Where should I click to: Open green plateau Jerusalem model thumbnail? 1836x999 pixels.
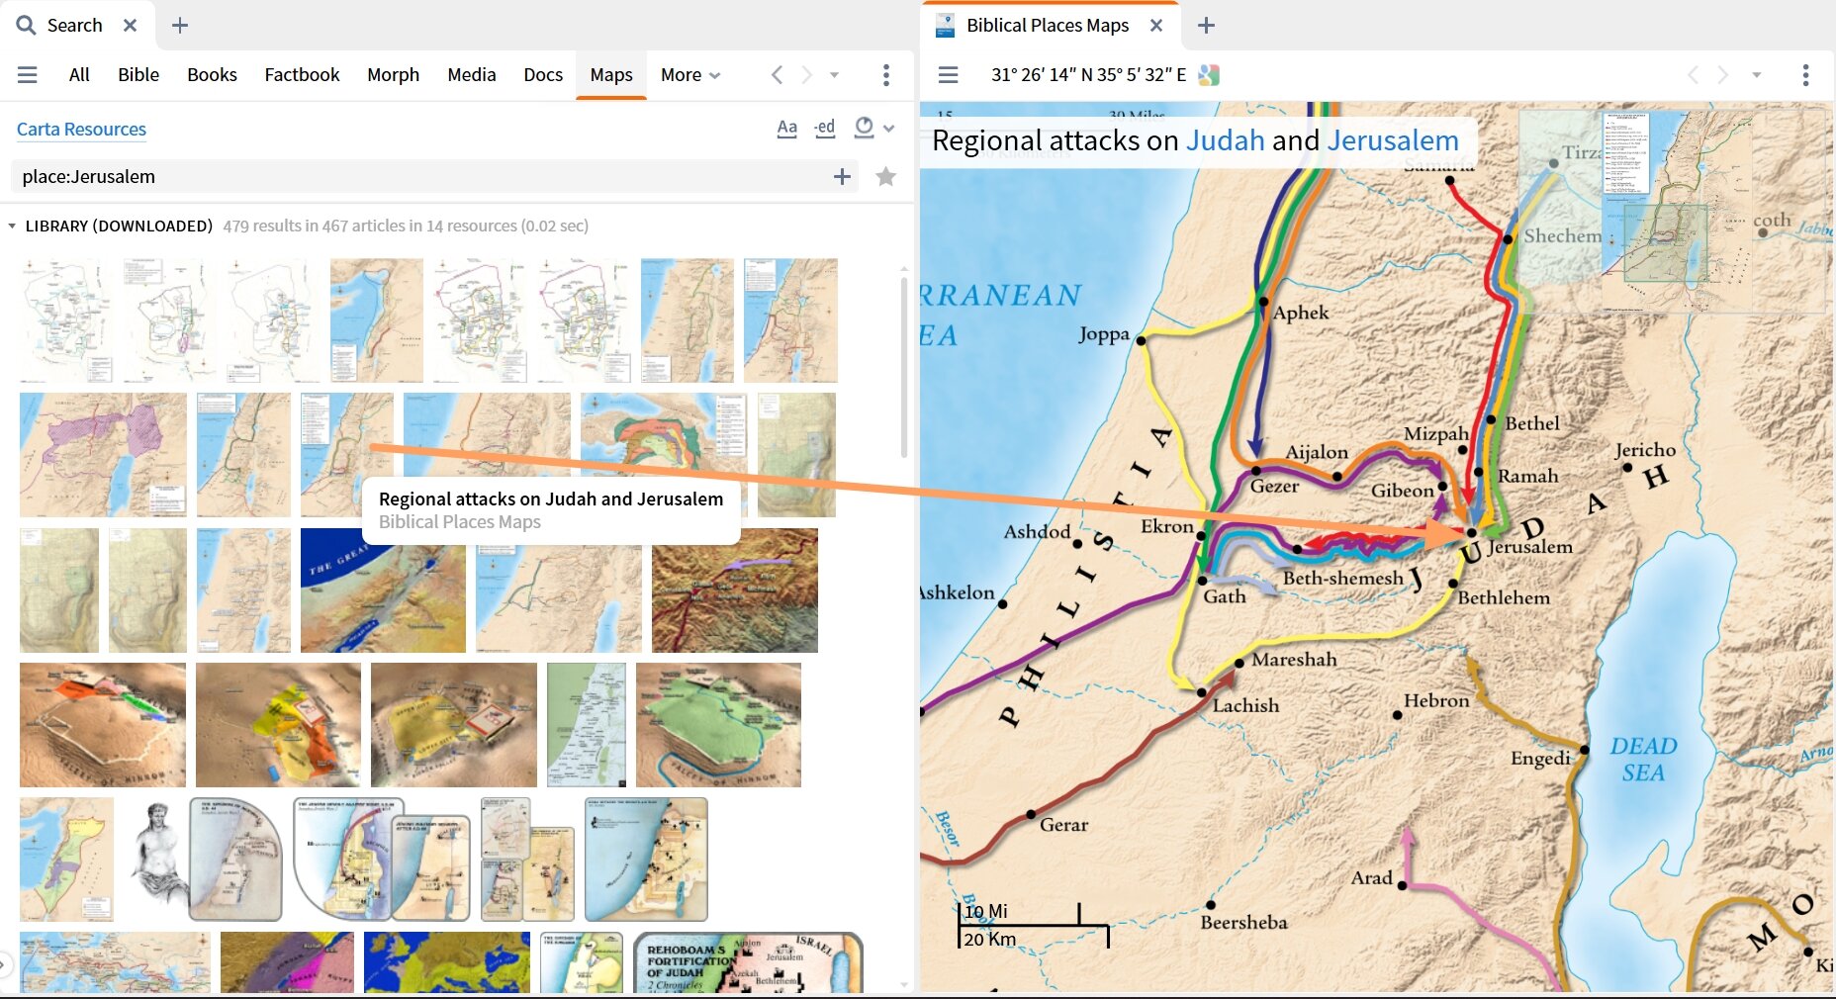[718, 724]
